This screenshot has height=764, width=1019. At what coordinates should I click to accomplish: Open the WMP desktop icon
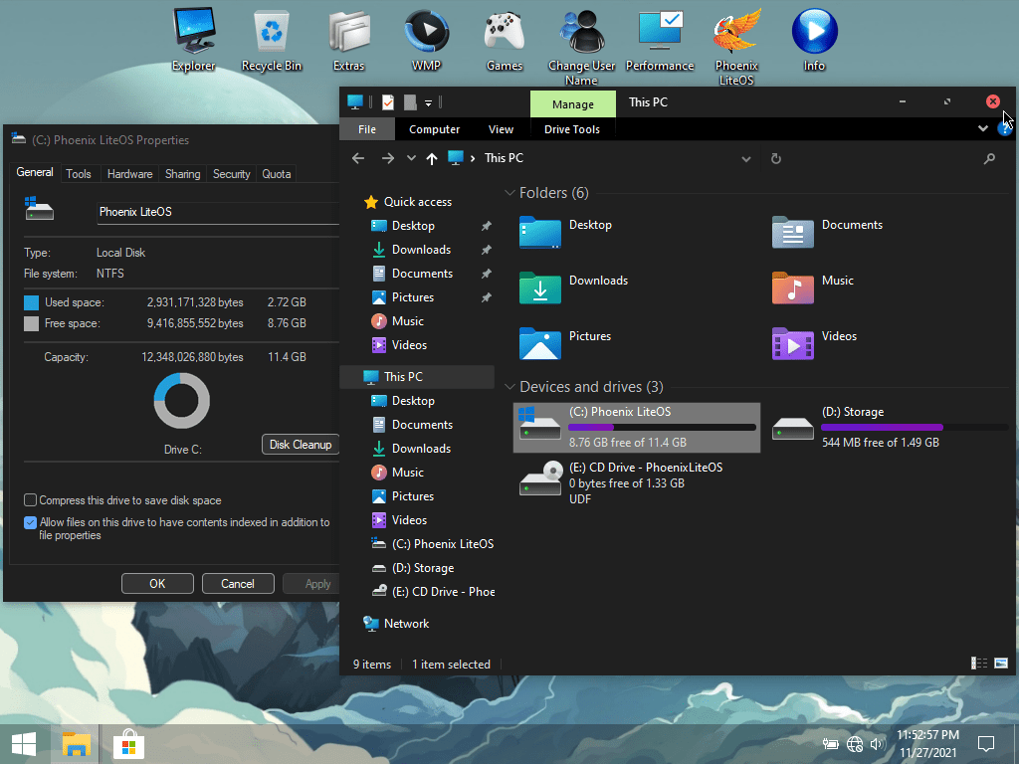[x=426, y=34]
